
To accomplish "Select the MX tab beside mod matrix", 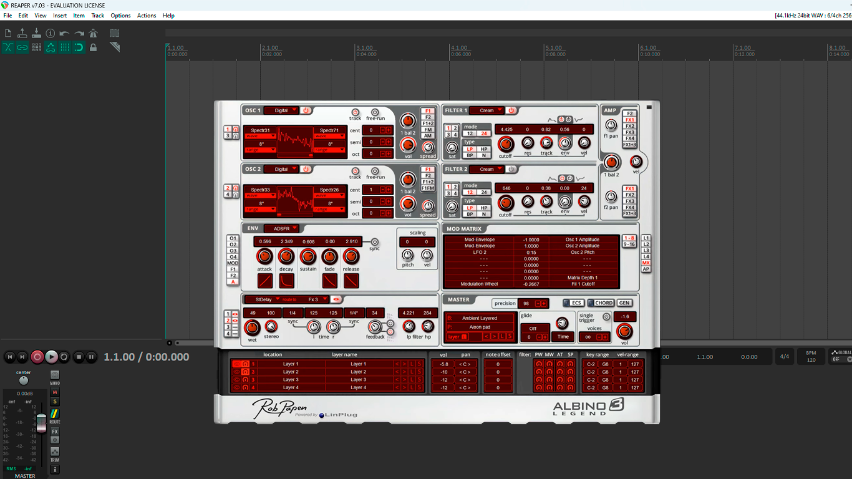I will (646, 263).
